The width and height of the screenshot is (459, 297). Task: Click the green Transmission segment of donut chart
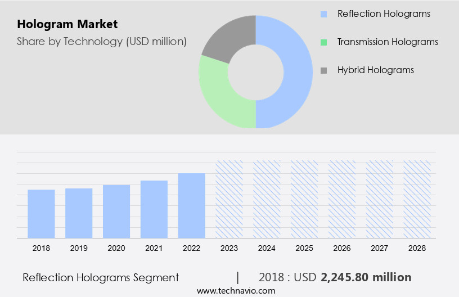(219, 91)
